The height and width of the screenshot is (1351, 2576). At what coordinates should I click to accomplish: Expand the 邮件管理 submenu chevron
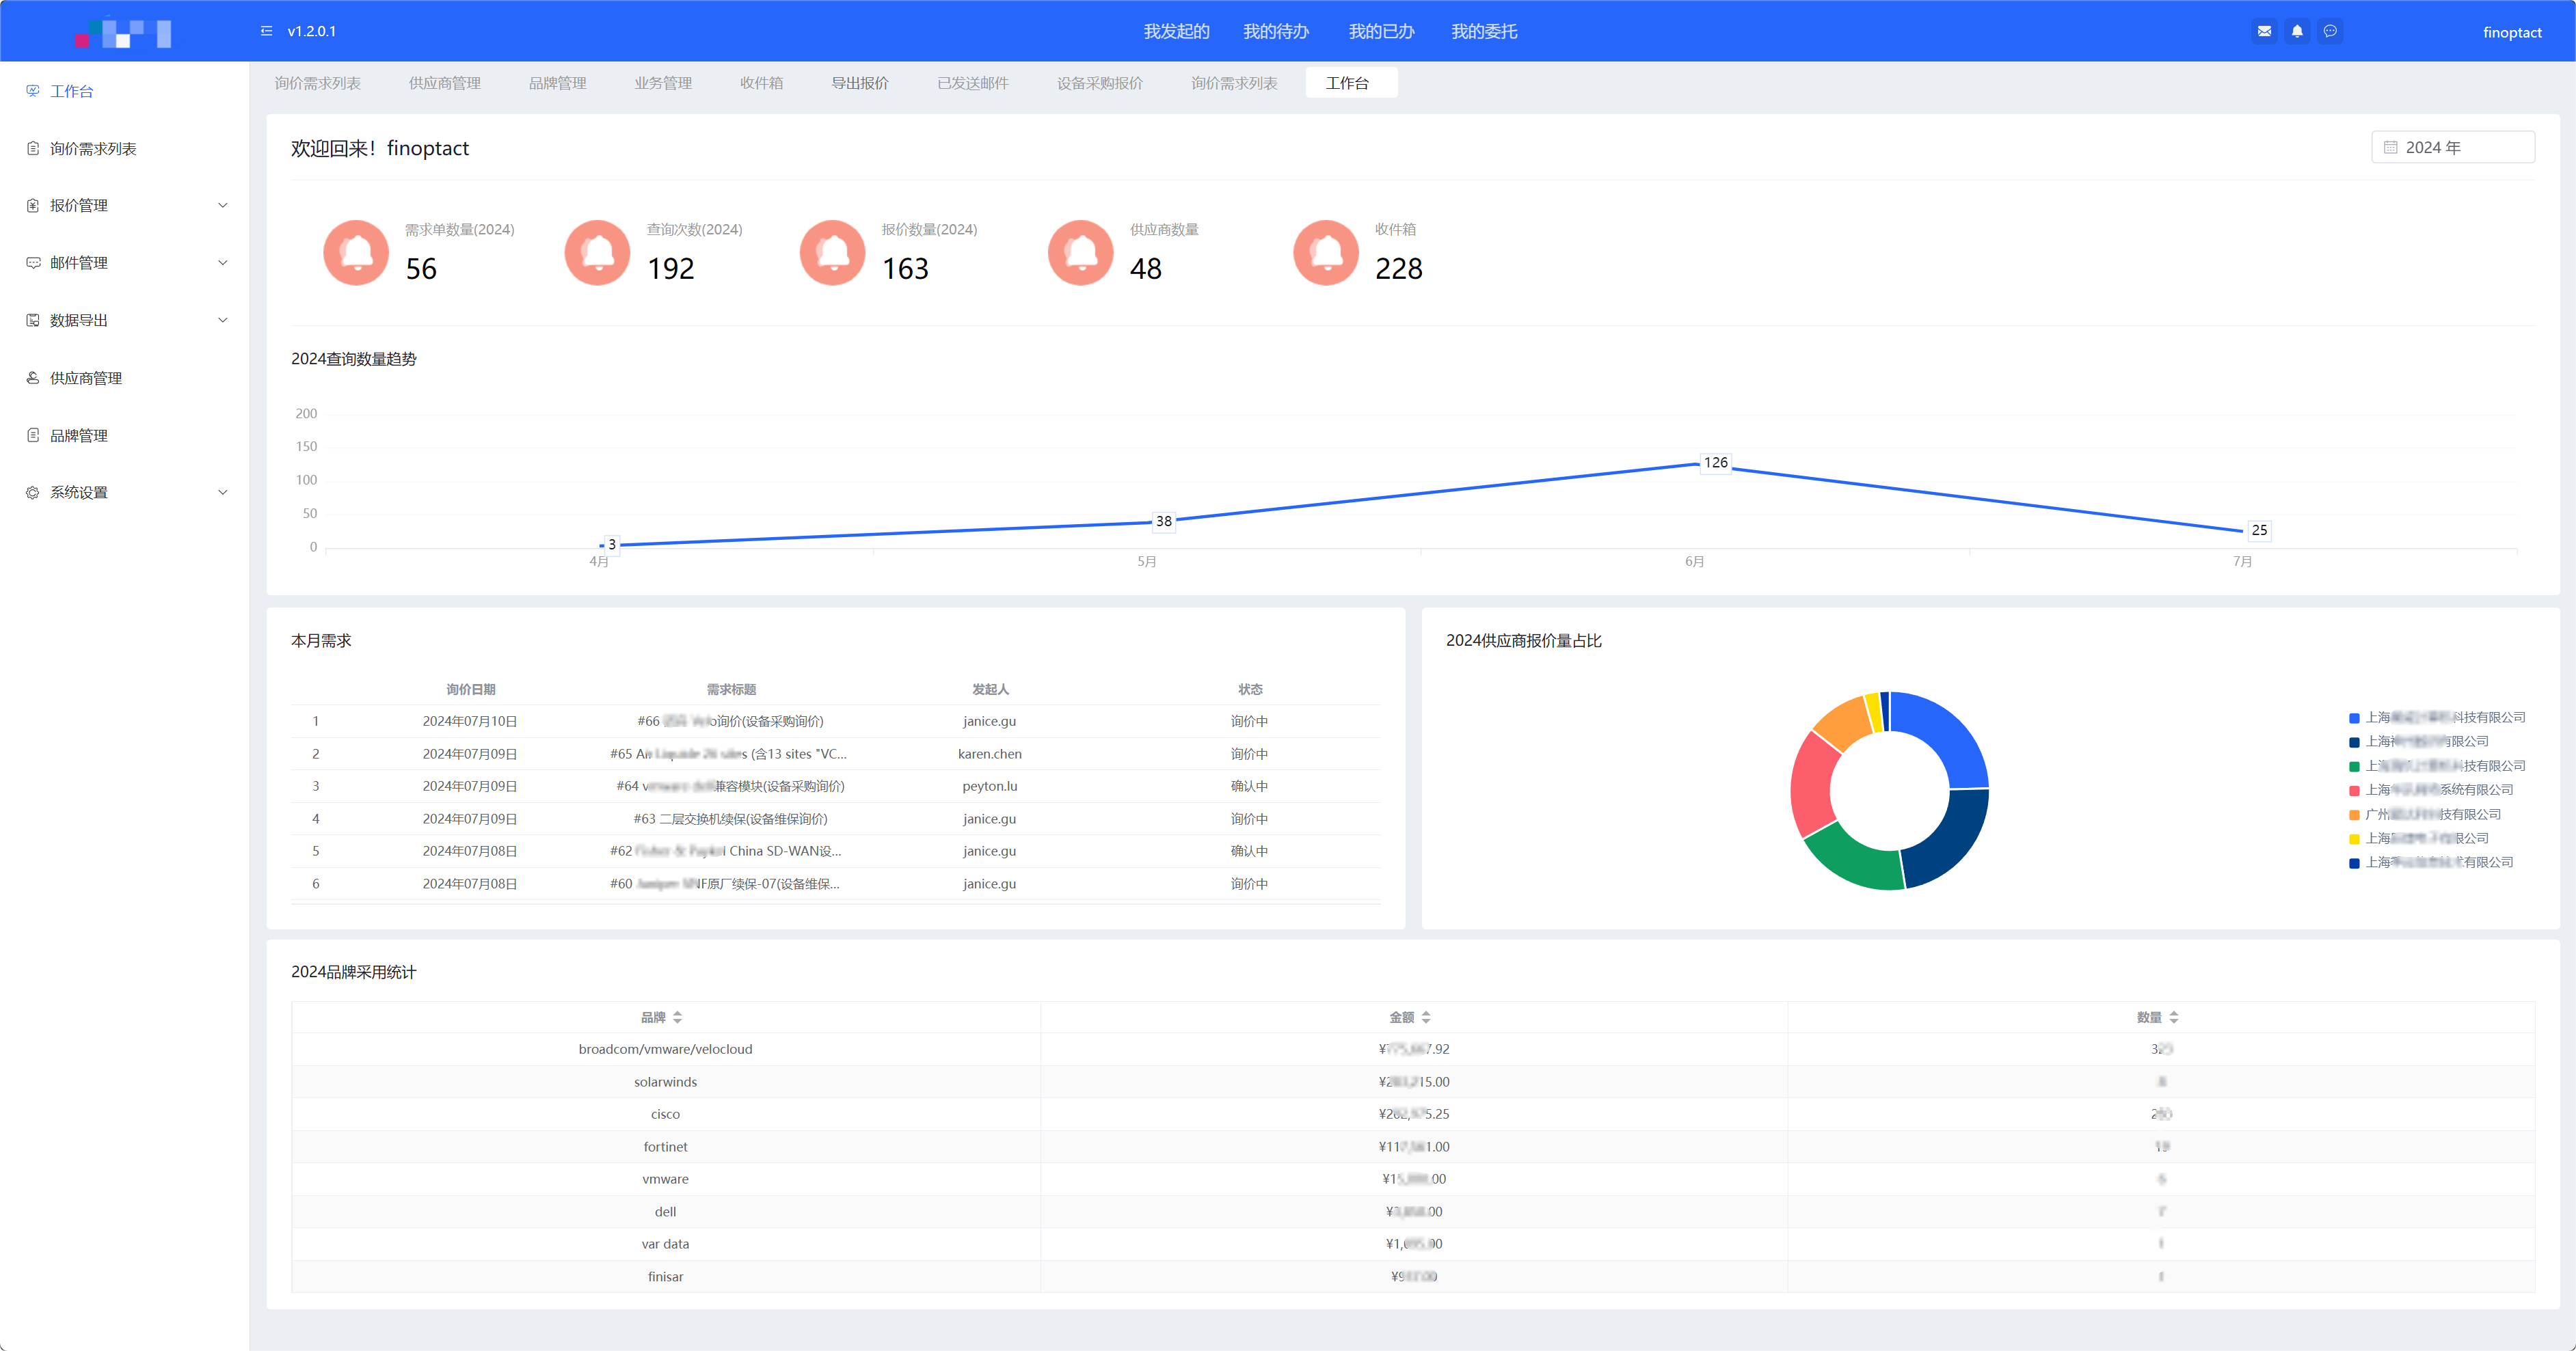click(223, 263)
